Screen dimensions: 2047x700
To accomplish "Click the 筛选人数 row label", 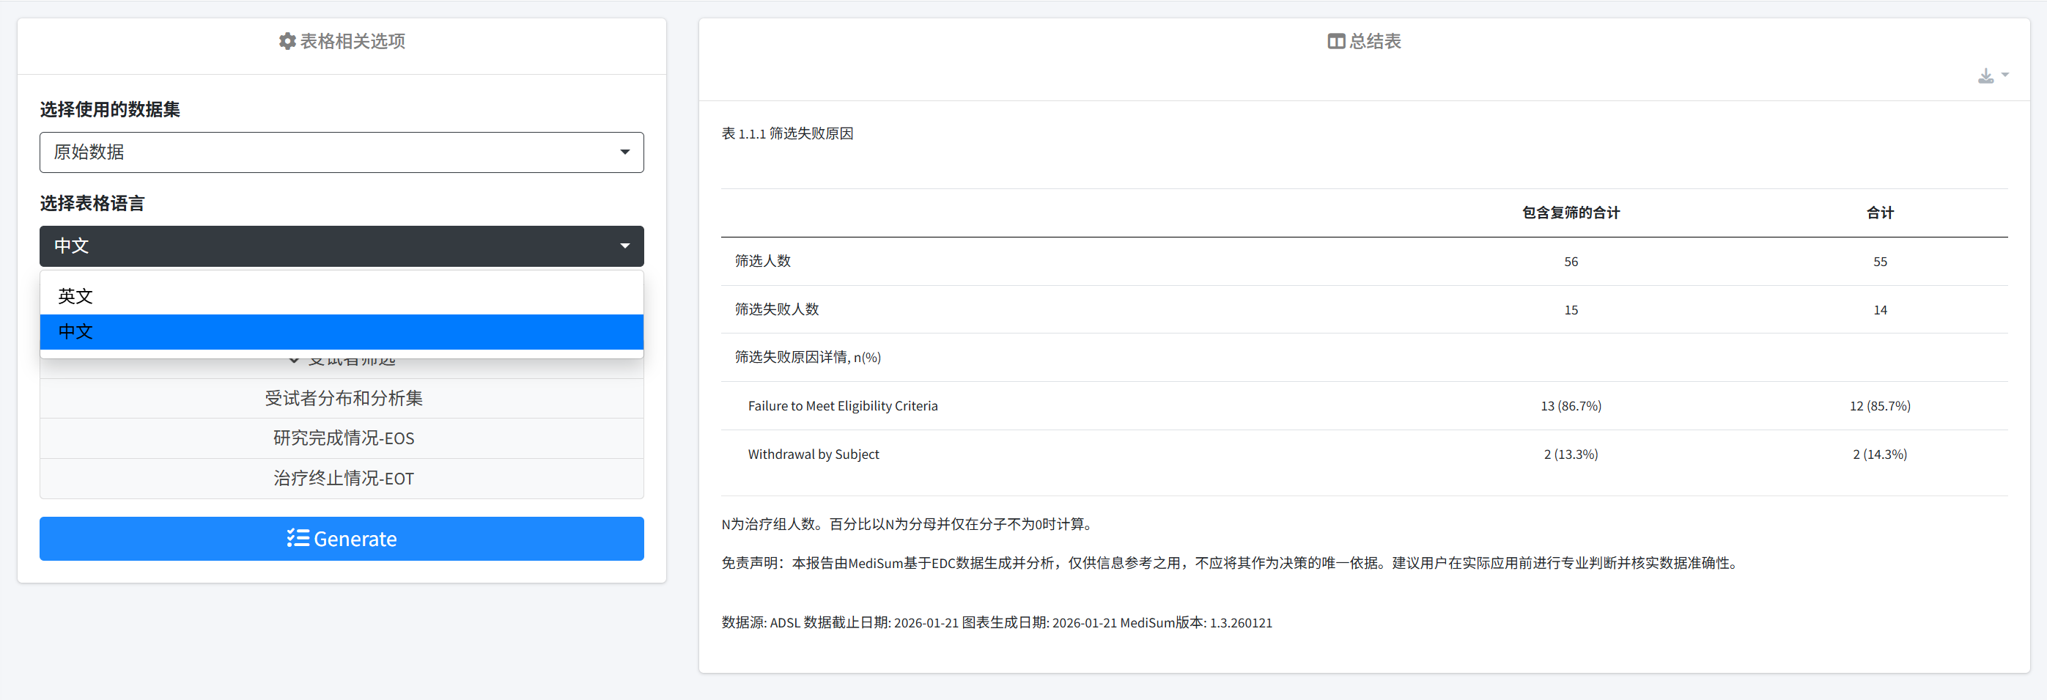I will coord(762,262).
